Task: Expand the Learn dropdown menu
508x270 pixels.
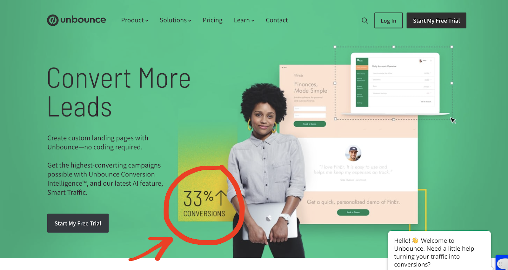Action: click(244, 20)
